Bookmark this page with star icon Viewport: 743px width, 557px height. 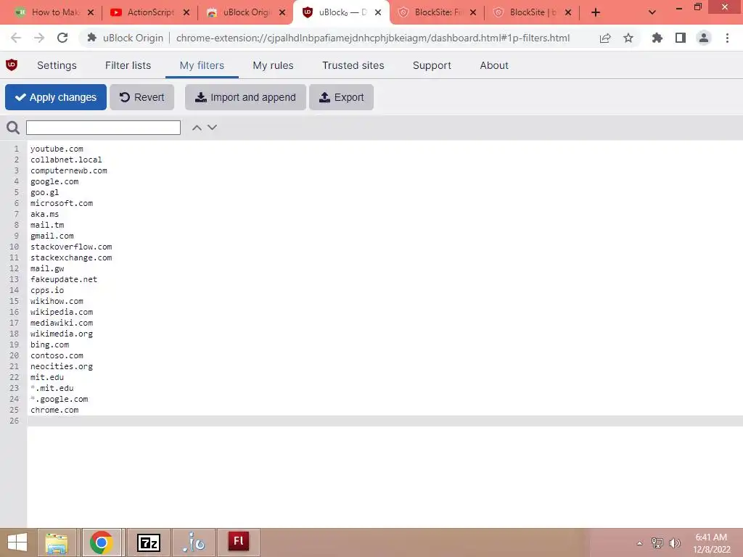click(628, 38)
